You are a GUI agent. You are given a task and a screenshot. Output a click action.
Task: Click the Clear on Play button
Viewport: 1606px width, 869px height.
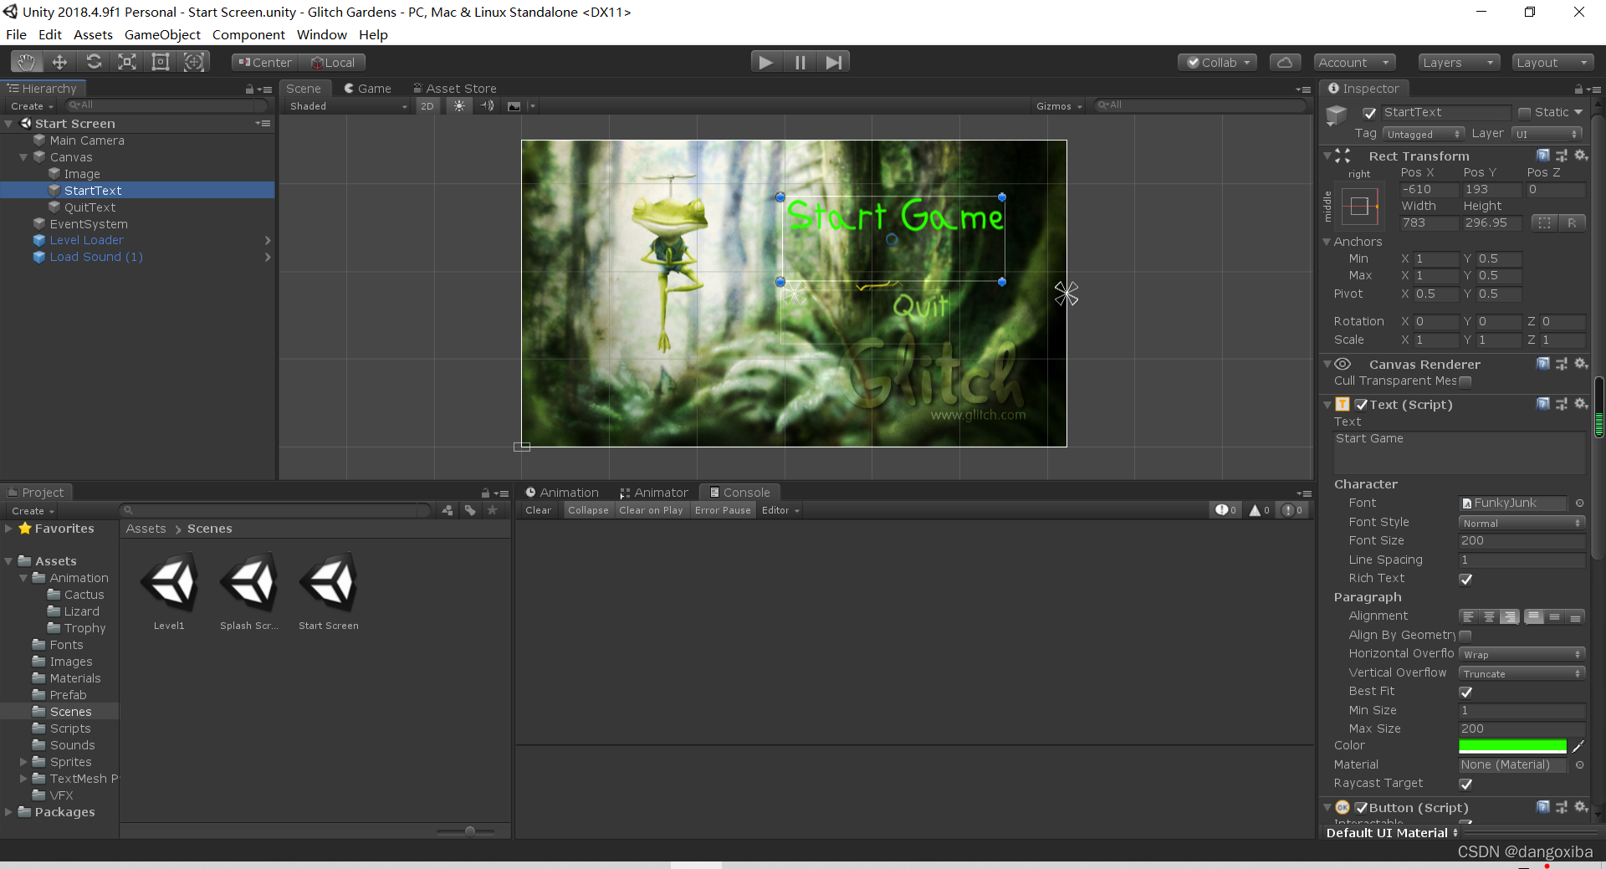(651, 510)
